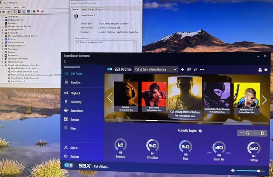Open Scout Mode page
The width and height of the screenshot is (273, 177).
(73, 110)
